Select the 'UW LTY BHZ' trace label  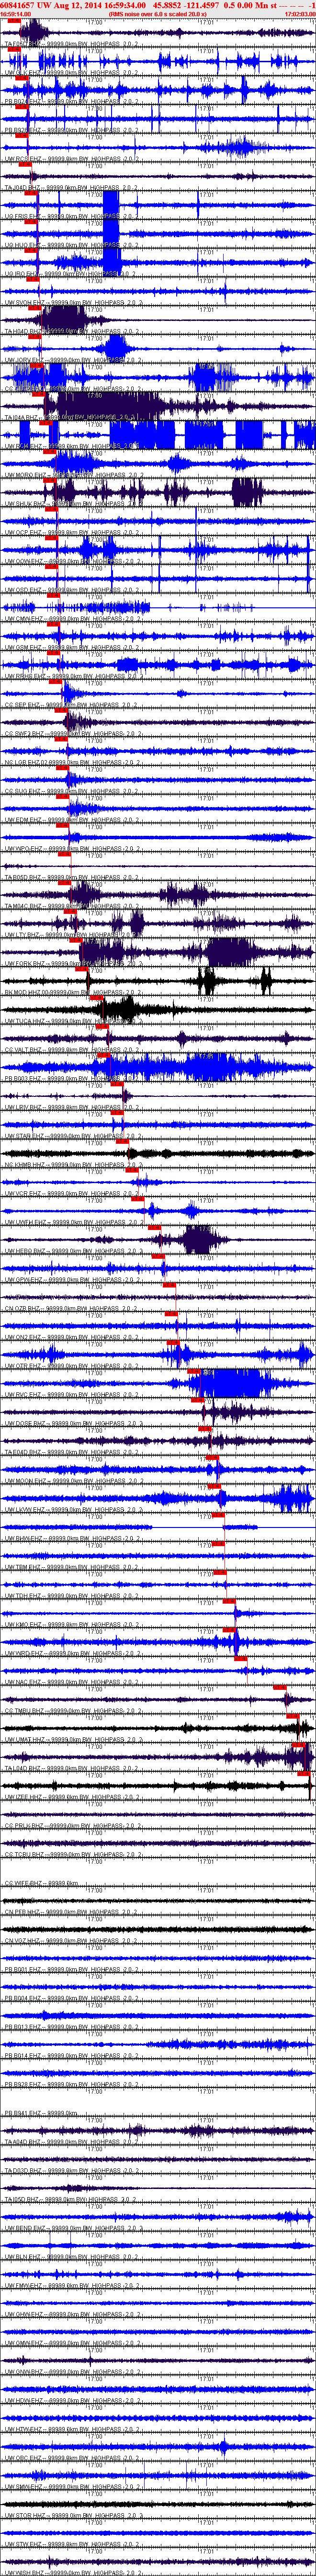tap(24, 934)
